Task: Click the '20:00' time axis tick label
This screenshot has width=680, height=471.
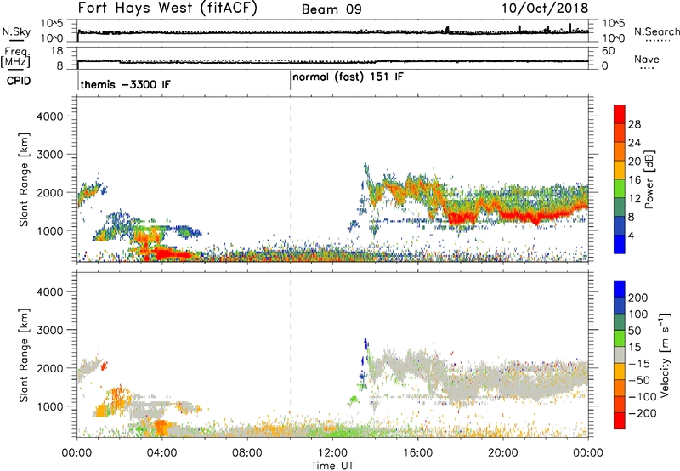Action: coord(503,453)
